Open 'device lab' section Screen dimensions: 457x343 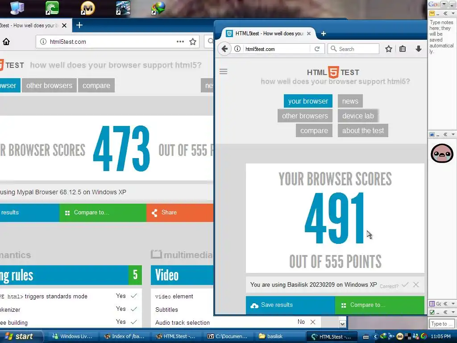tap(358, 116)
